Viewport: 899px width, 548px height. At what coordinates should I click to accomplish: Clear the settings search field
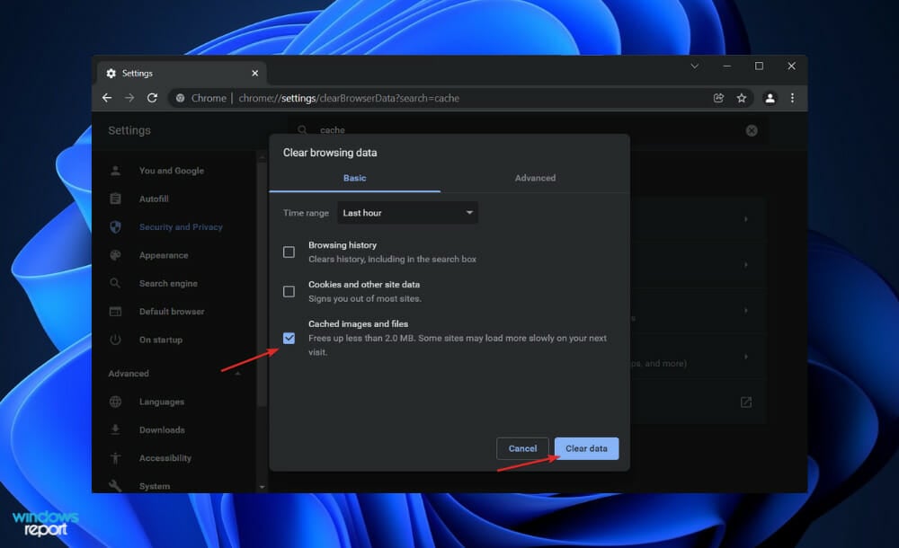[752, 130]
